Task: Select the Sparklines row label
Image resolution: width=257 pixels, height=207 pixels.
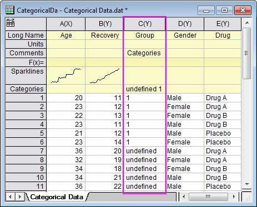Action: tap(26, 76)
